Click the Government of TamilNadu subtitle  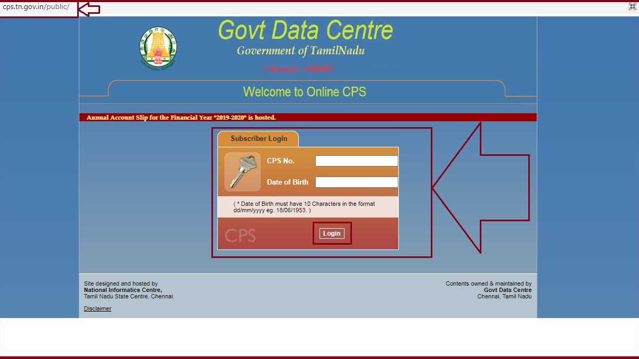pos(301,51)
